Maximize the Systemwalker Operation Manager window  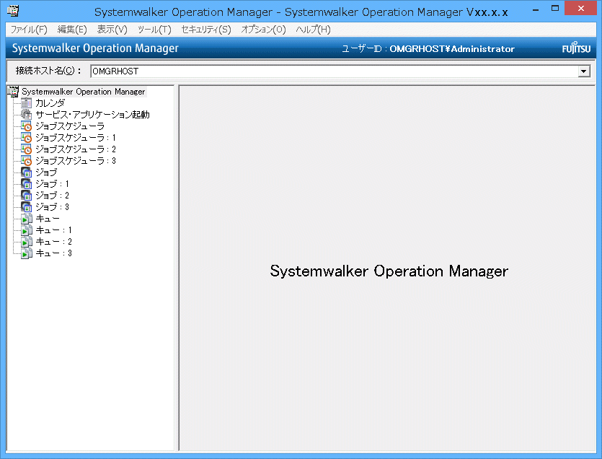click(555, 9)
